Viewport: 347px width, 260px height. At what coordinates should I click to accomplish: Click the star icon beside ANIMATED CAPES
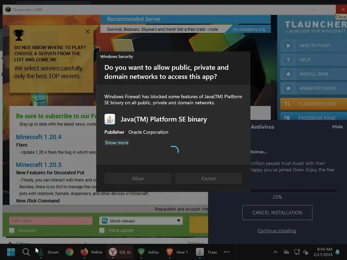coord(288,88)
